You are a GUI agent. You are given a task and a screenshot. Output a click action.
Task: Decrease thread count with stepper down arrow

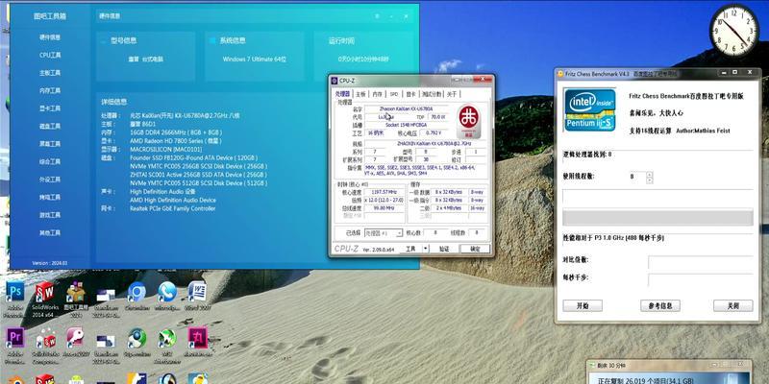click(650, 180)
